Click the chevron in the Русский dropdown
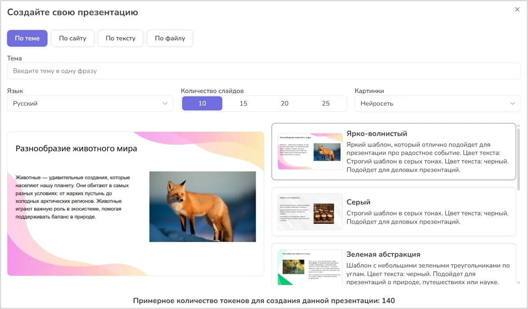The image size is (528, 309). [165, 104]
